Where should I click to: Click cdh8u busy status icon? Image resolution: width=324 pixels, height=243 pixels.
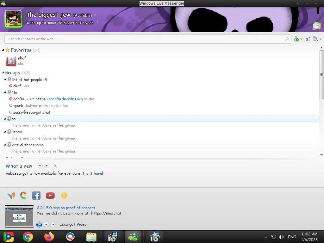tap(11, 99)
